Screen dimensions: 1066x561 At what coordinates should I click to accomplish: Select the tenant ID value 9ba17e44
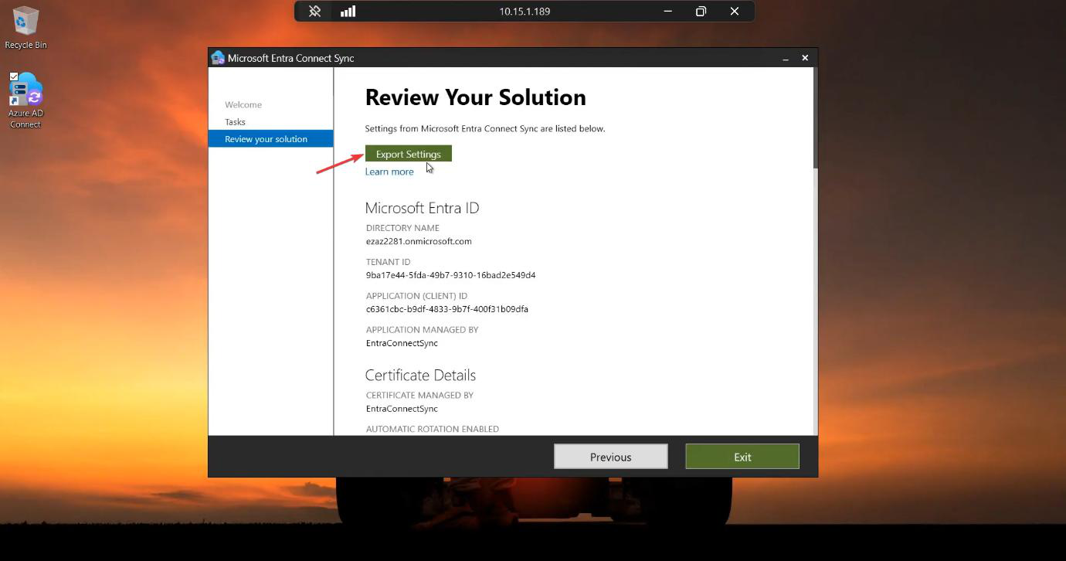tap(451, 275)
